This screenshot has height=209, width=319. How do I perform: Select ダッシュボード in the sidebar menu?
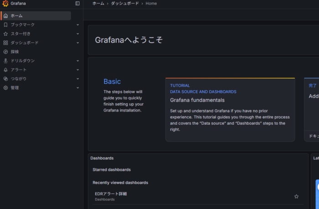25,43
